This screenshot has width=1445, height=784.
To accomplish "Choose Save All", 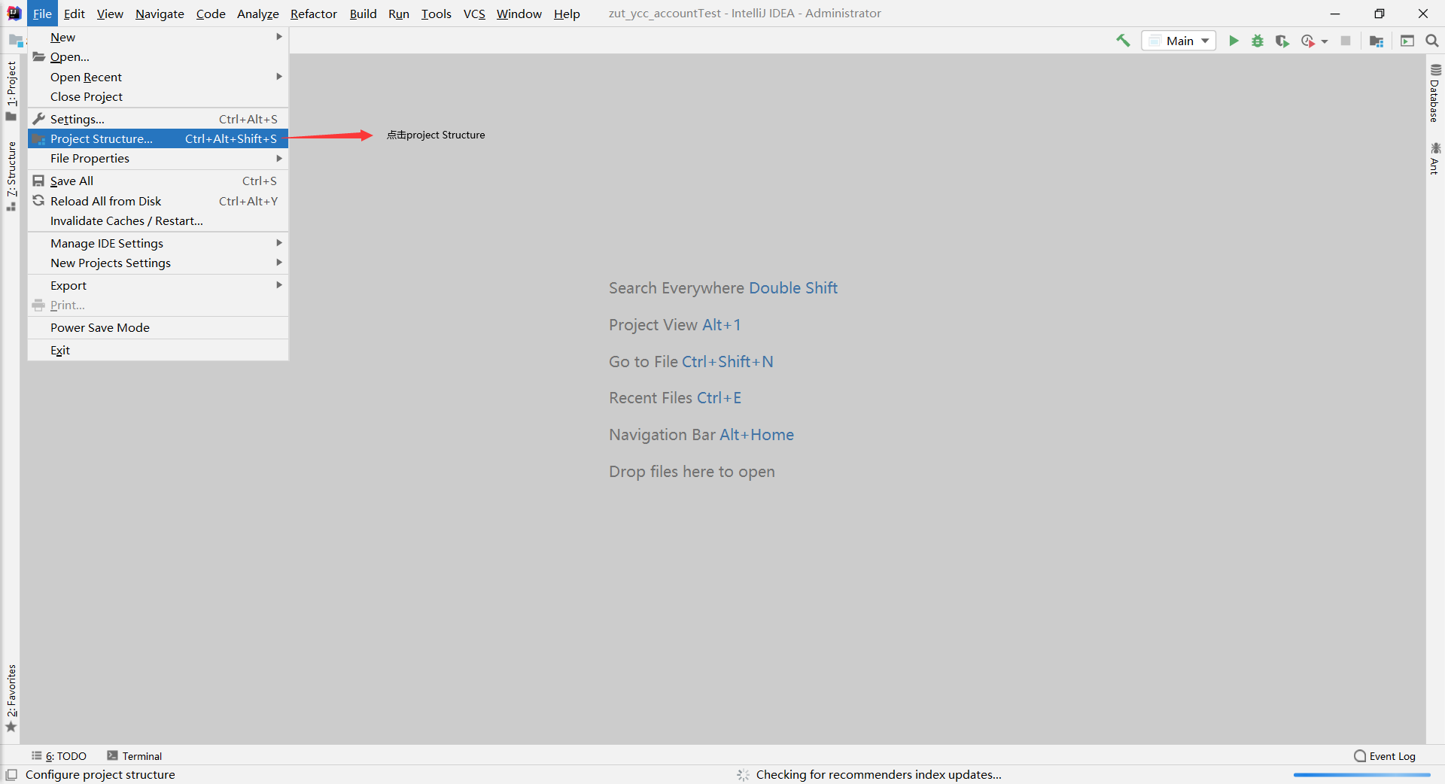I will click(158, 181).
